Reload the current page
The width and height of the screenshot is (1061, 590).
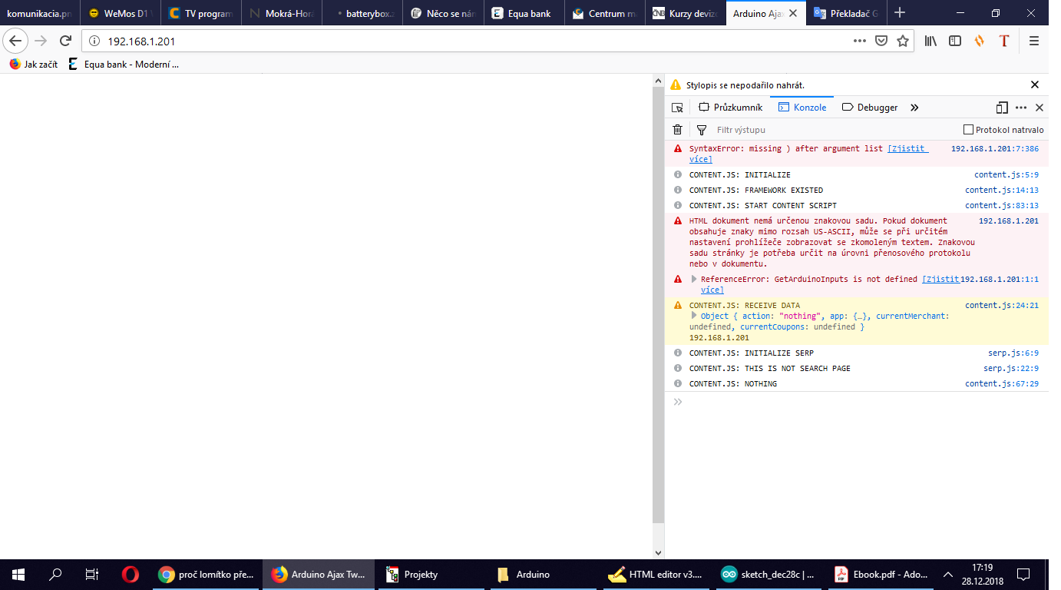(66, 41)
